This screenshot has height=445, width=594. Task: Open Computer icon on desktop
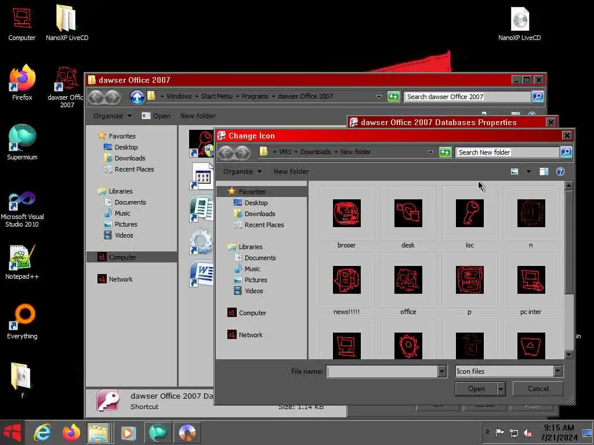(22, 23)
